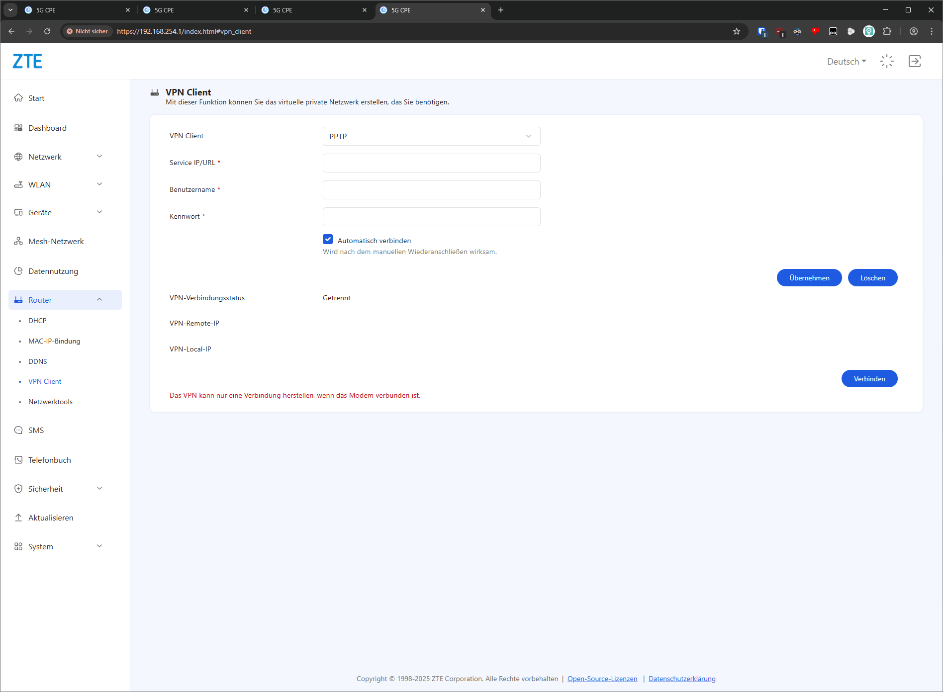
Task: Expand the Sicherheit menu chevron
Action: coord(99,489)
